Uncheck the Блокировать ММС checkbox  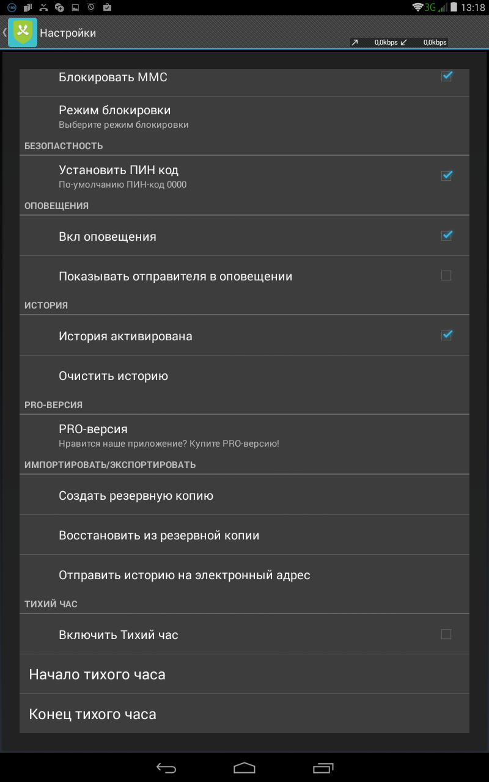pyautogui.click(x=446, y=76)
